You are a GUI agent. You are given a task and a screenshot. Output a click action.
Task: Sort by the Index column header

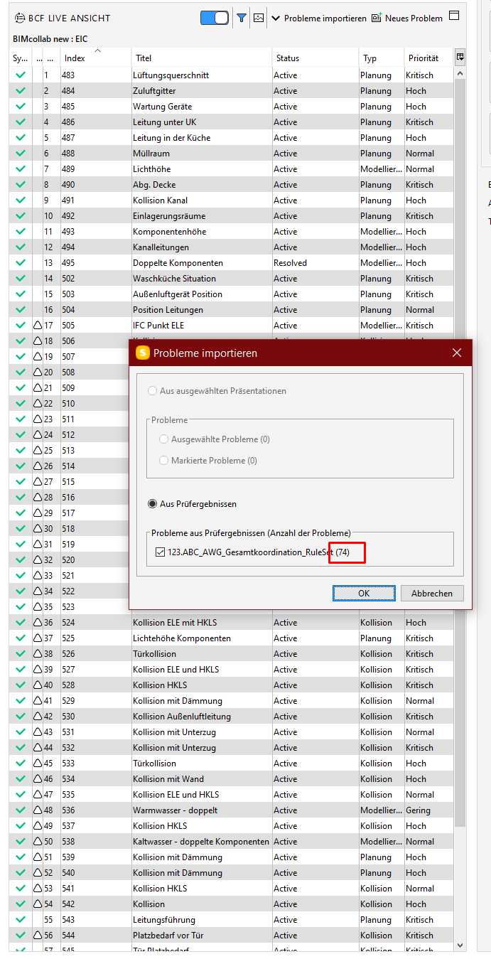(96, 58)
